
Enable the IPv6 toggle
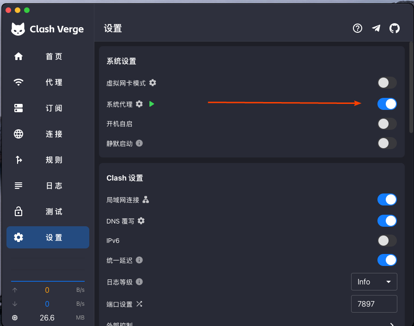[387, 241]
